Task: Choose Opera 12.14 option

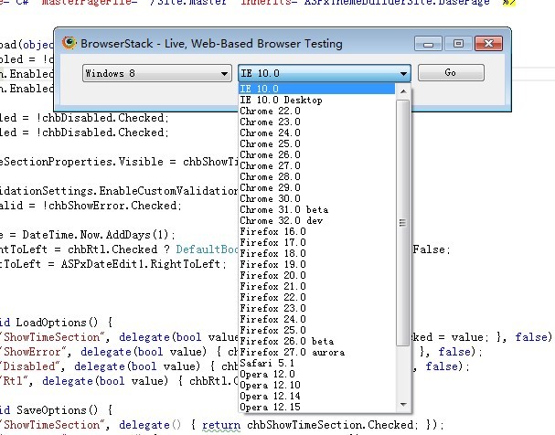Action: tap(316, 396)
